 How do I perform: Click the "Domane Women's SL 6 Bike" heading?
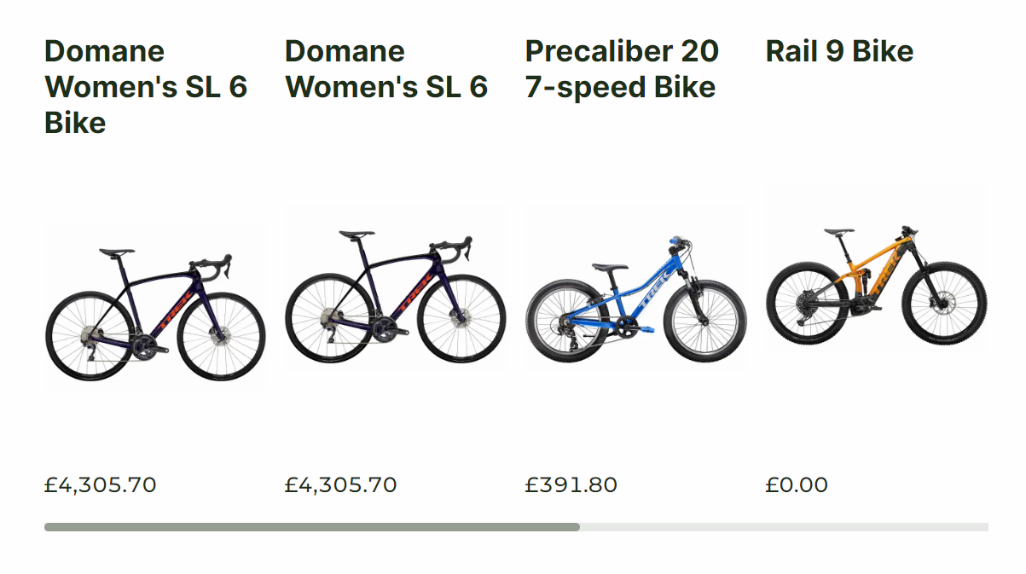coord(146,87)
